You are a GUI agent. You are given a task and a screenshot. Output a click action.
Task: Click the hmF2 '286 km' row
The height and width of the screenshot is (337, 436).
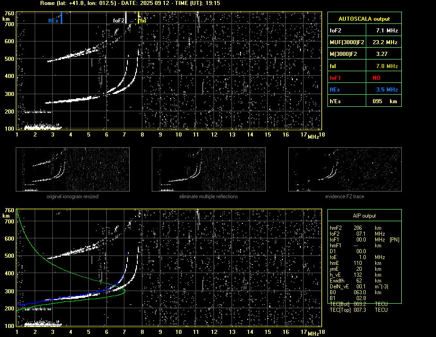click(x=355, y=228)
